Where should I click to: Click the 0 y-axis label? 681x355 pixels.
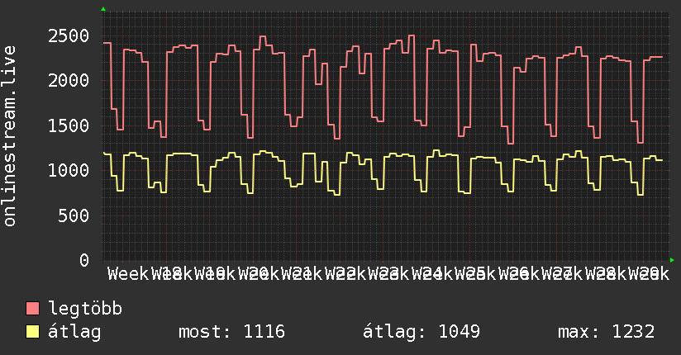[84, 260]
